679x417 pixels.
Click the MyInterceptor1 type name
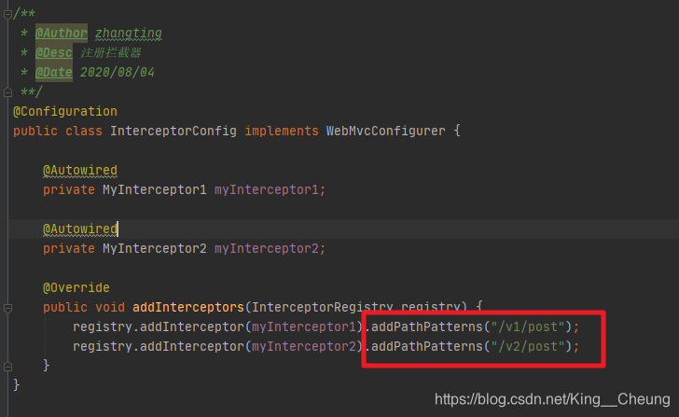click(154, 189)
